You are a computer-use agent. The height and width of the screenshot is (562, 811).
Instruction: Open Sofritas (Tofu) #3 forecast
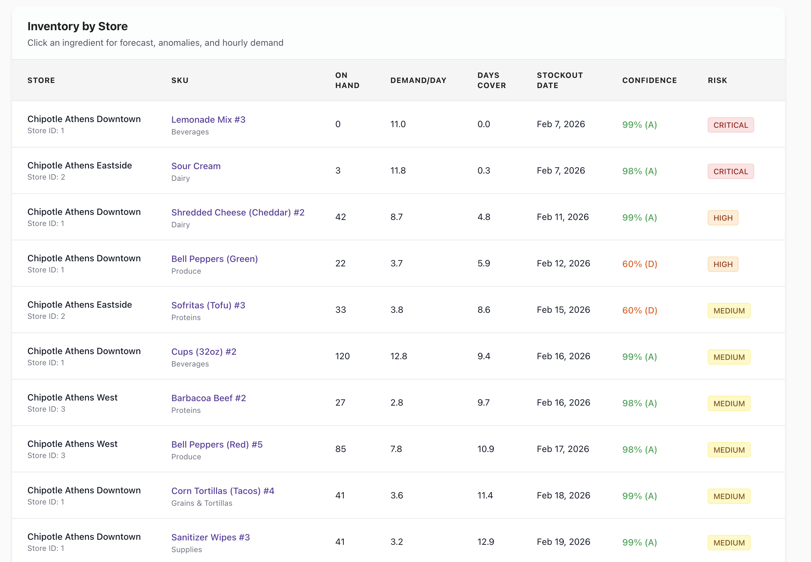point(208,305)
